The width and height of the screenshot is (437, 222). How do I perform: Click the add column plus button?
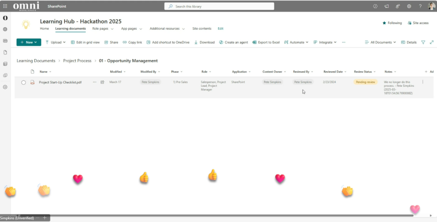pyautogui.click(x=426, y=72)
